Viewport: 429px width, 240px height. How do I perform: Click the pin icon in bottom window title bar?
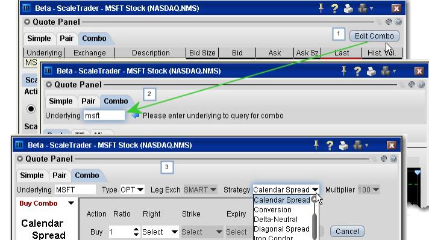tap(316, 145)
